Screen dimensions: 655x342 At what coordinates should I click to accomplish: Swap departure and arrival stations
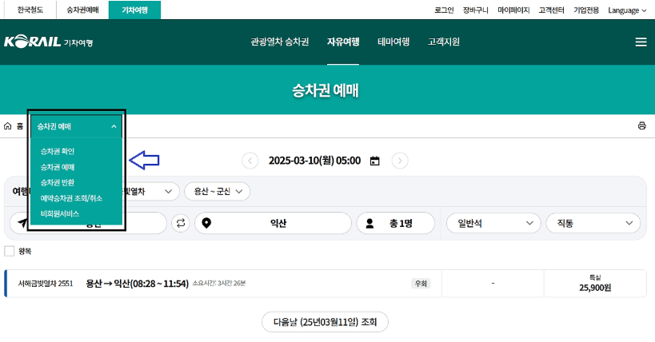pos(181,223)
